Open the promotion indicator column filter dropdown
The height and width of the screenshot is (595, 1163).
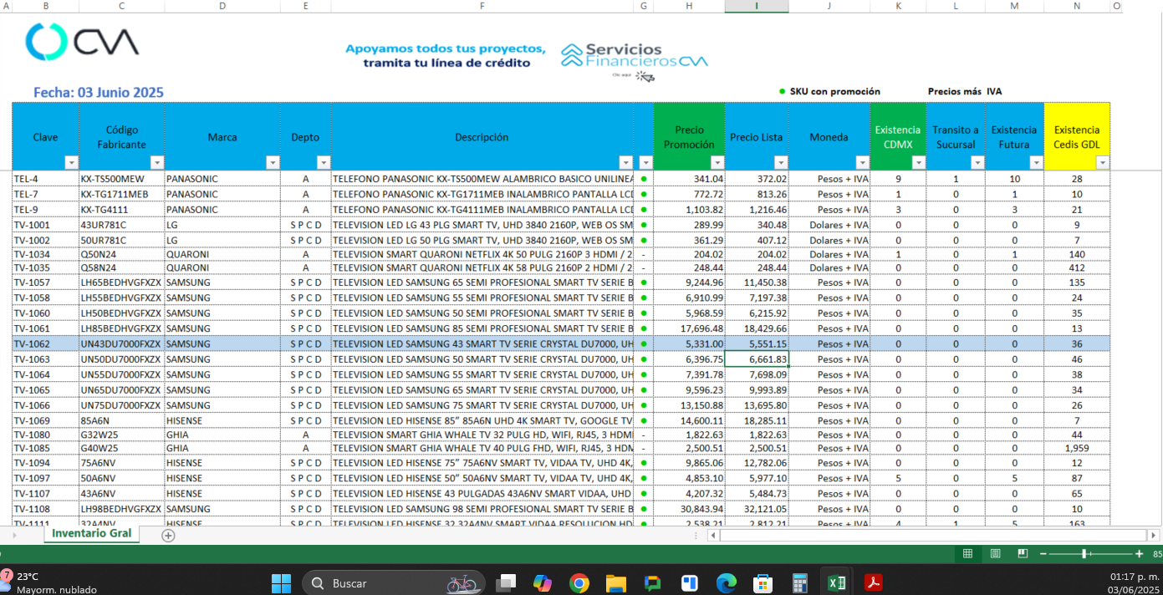tap(645, 162)
